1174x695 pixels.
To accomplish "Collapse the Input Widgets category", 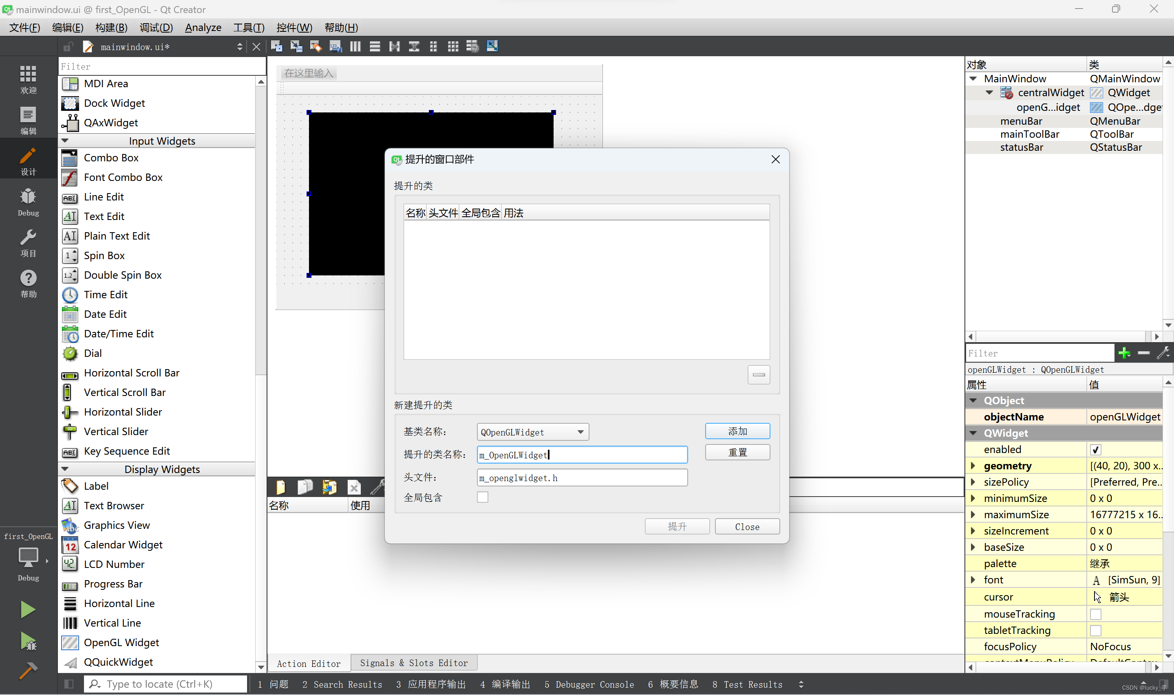I will coord(65,141).
